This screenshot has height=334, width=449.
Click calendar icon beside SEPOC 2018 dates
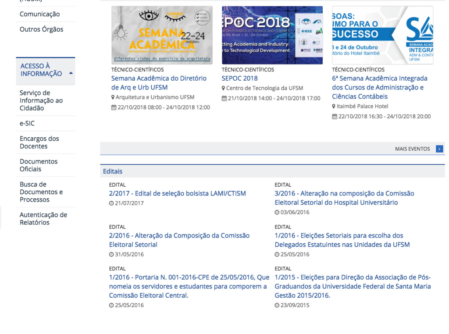[x=224, y=99]
